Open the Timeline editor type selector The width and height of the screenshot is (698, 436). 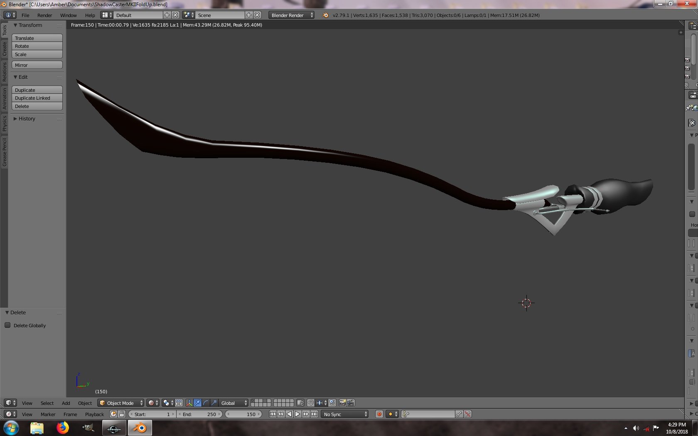tap(10, 414)
